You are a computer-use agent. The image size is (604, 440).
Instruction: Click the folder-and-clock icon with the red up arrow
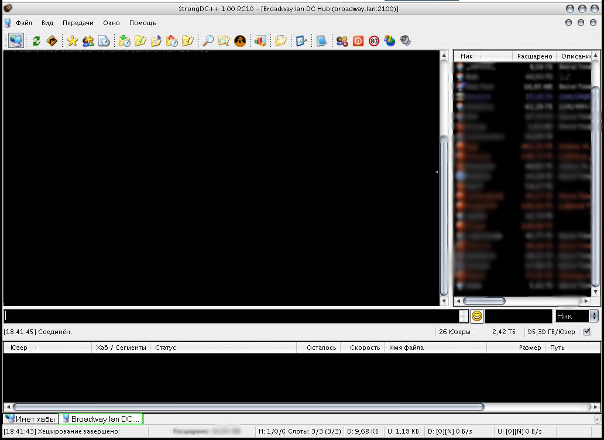(172, 41)
